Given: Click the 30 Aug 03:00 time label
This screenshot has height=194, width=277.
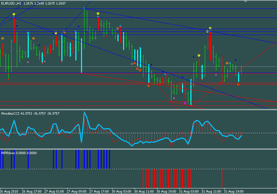Looking at the screenshot, I should (x=121, y=191).
